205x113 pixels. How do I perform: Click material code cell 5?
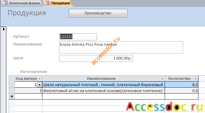pos(28,91)
